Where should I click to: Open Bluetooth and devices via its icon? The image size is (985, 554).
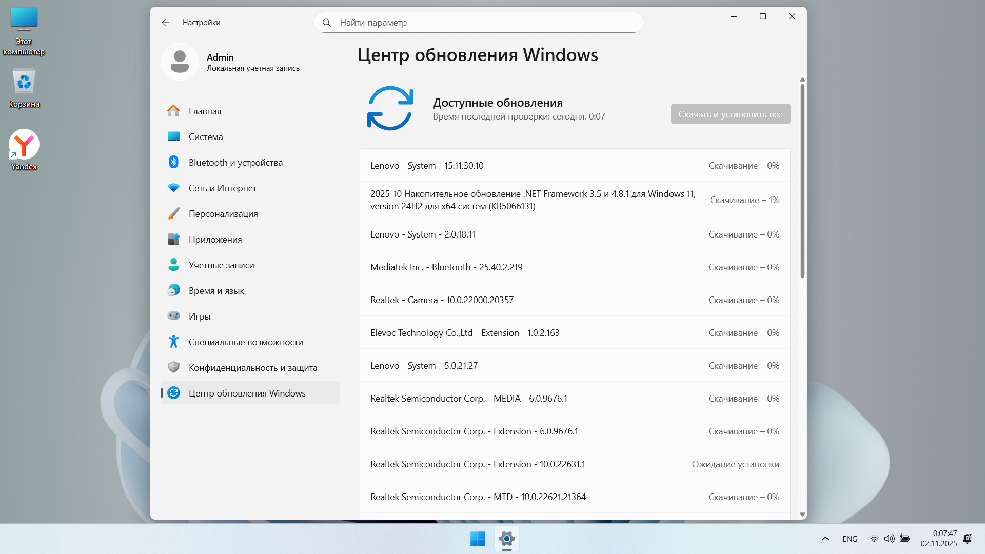pyautogui.click(x=173, y=162)
